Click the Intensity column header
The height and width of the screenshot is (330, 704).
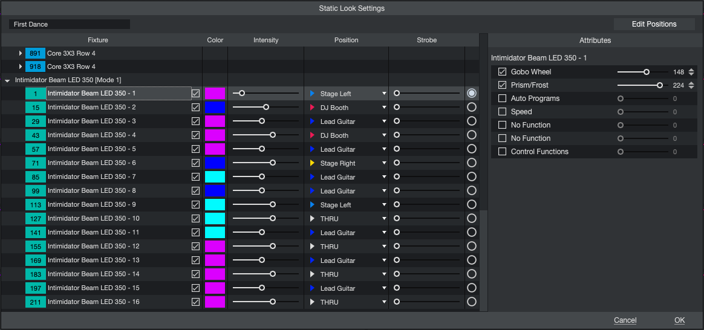tap(266, 40)
